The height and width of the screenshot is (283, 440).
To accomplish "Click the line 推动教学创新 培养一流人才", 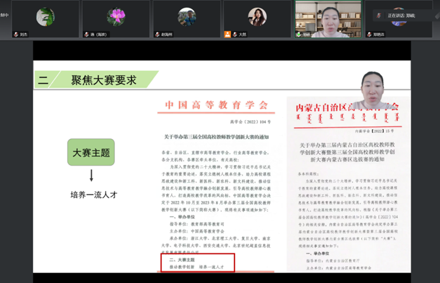I will tap(197, 267).
